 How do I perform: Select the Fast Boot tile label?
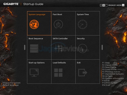[x=57, y=14]
